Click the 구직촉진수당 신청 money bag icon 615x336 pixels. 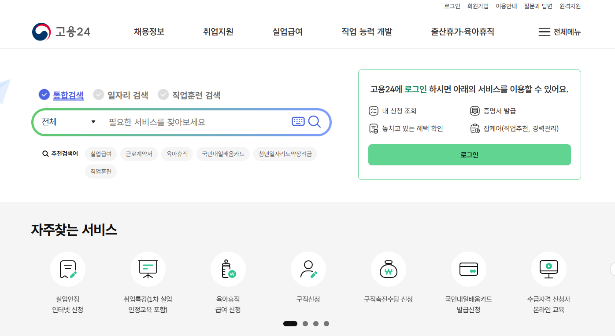coord(389,269)
